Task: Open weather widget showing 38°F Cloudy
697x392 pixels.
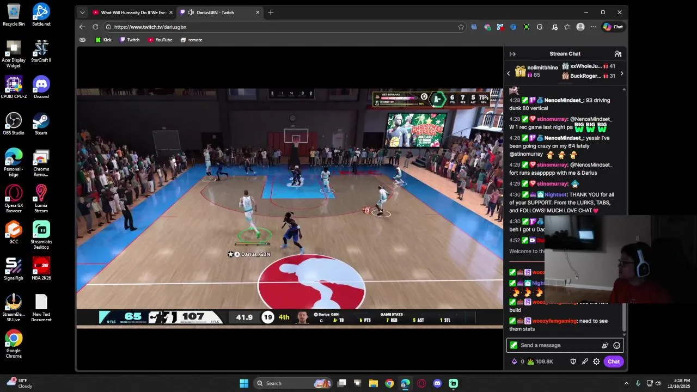Action: point(19,383)
